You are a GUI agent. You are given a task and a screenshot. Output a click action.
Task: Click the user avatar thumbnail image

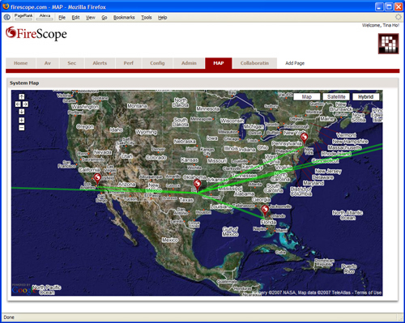pos(389,44)
